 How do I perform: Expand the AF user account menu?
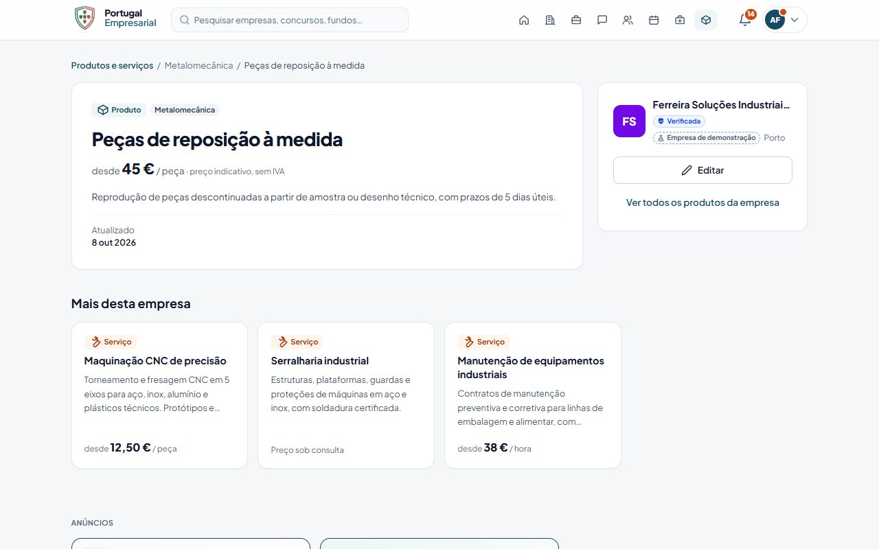(785, 20)
